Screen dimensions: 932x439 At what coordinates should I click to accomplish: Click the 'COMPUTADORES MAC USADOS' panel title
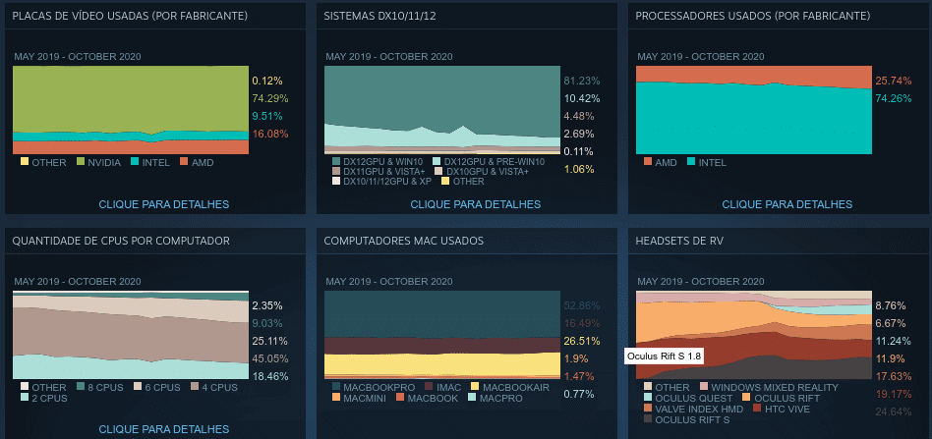(404, 241)
